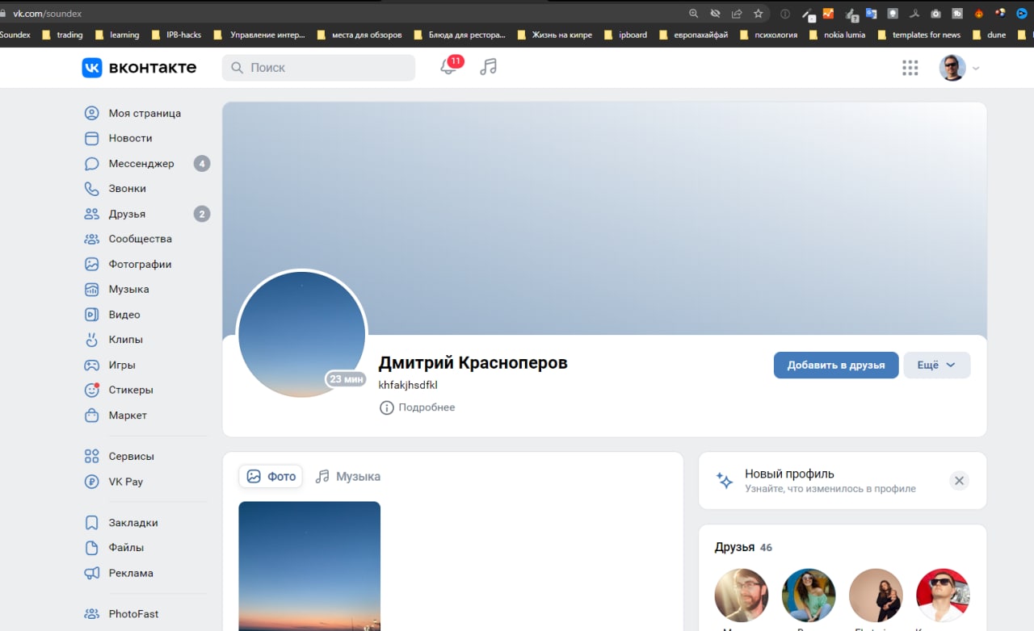Click the browser share page icon
Screen dimensions: 1034x631
pyautogui.click(x=737, y=14)
